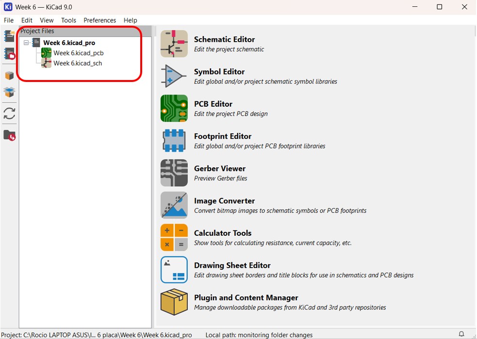Click the Unarchive project open-box icon
The height and width of the screenshot is (339, 477).
[x=9, y=92]
